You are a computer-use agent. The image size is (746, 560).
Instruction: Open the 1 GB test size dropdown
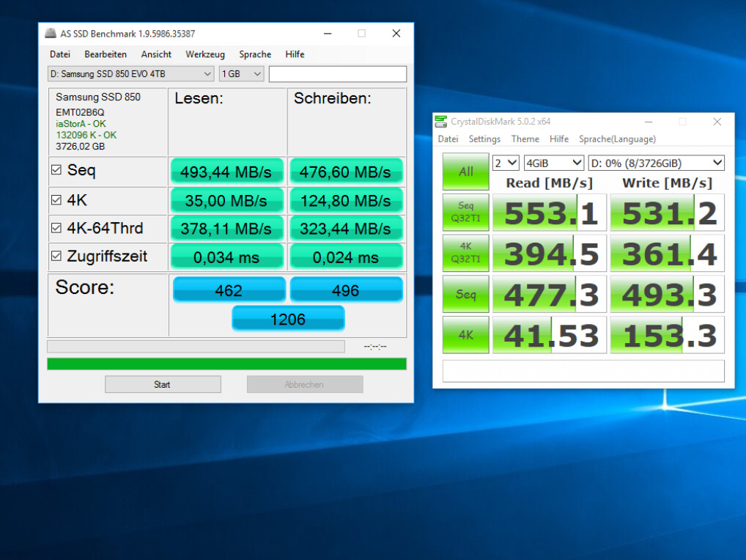pos(242,74)
